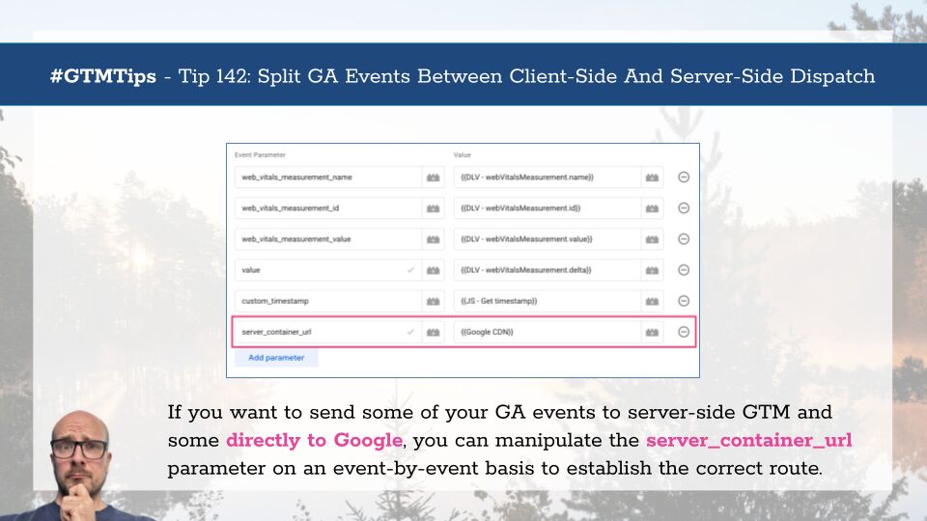
Task: Open variable picker for web_vitals_measurement_value parameter
Action: coord(434,239)
